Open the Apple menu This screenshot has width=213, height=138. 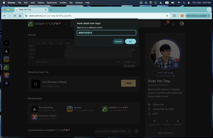(4, 3)
